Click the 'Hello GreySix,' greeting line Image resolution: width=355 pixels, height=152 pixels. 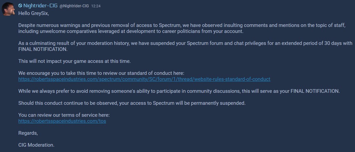pos(33,13)
